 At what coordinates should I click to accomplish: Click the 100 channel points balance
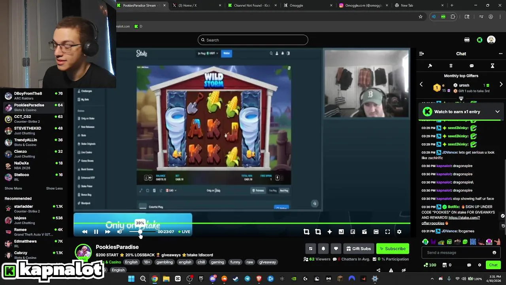430,265
